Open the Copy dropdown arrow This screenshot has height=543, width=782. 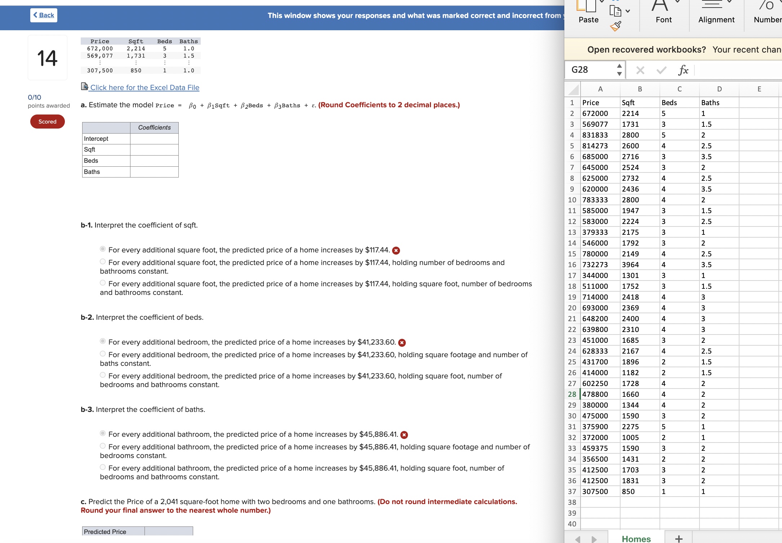628,11
